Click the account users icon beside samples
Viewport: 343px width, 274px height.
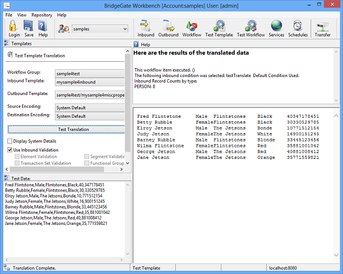64,29
